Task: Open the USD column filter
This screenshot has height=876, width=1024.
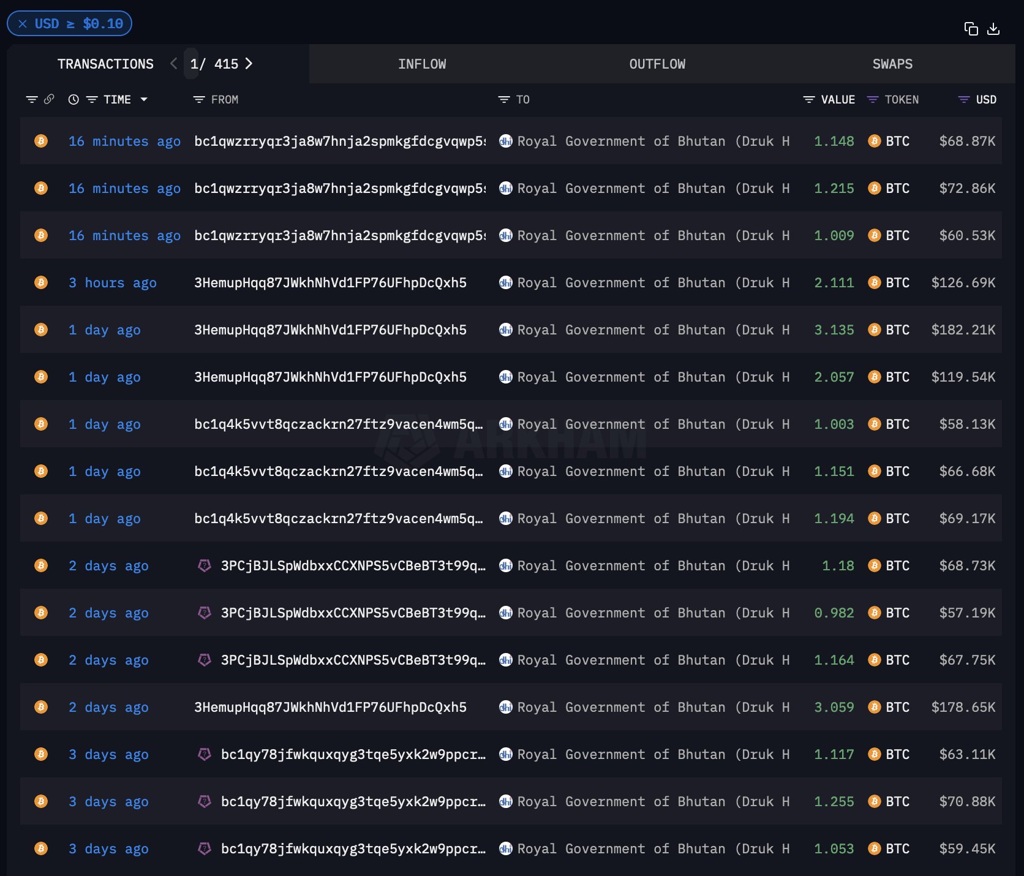Action: pyautogui.click(x=964, y=99)
